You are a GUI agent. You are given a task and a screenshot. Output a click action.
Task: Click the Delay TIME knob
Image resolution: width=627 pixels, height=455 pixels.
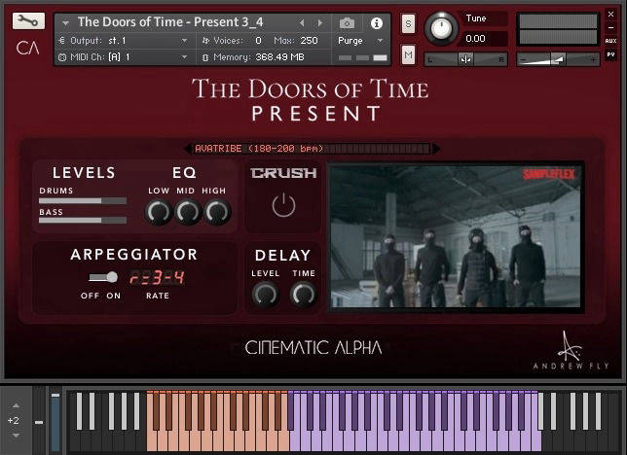point(304,295)
